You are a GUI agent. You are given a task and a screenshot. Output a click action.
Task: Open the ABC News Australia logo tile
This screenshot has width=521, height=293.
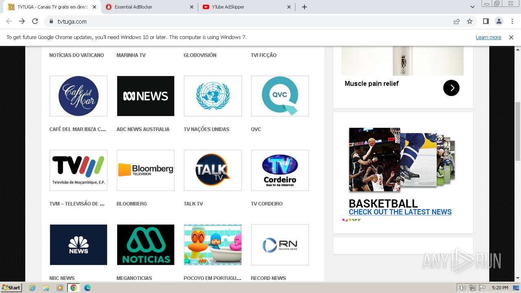[x=146, y=96]
